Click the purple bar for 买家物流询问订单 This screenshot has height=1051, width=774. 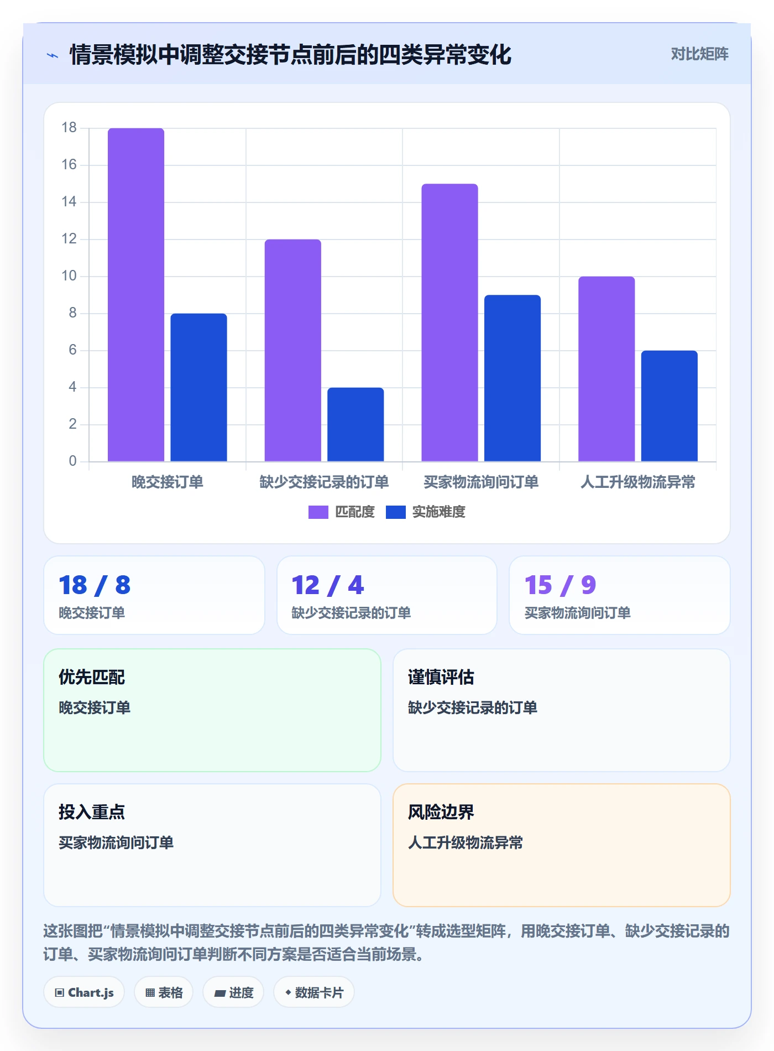pyautogui.click(x=449, y=322)
